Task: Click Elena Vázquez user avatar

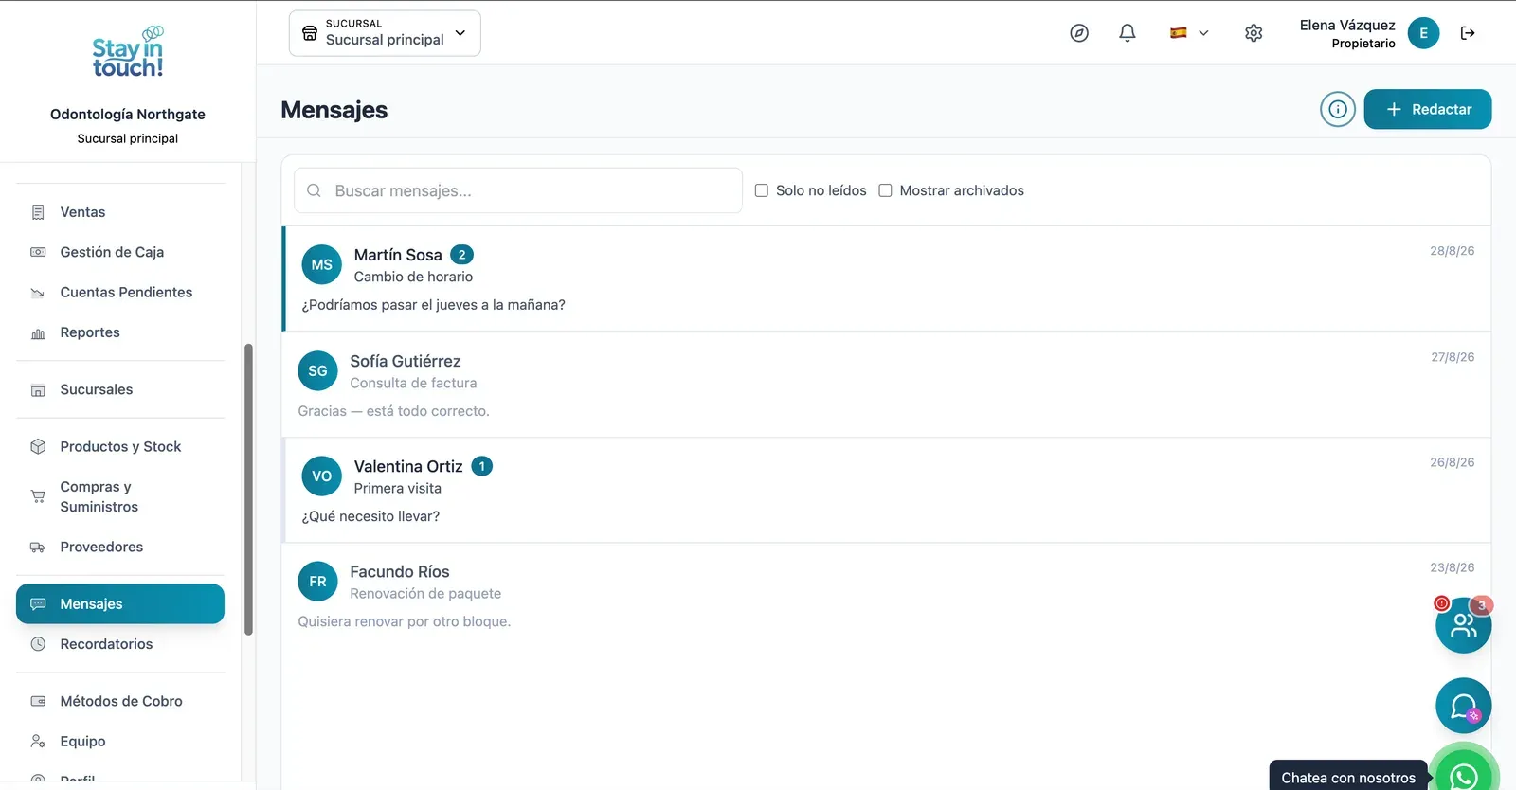Action: pos(1423,33)
